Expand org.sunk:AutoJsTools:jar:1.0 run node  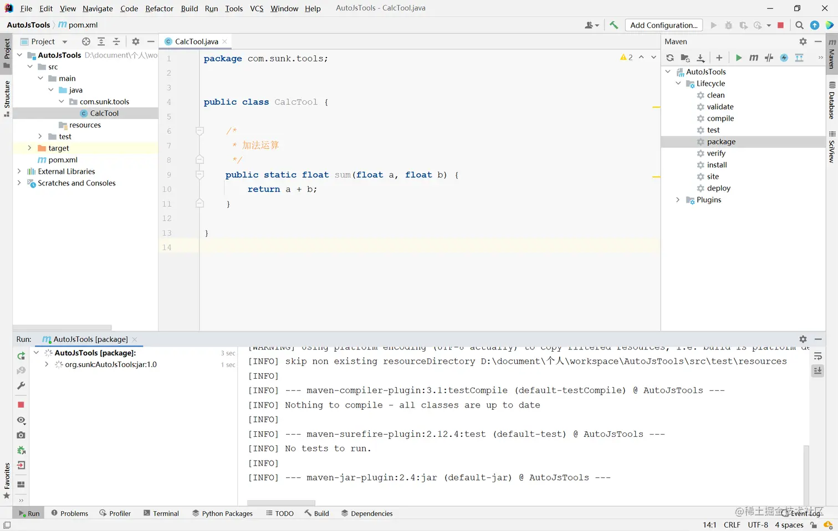47,364
